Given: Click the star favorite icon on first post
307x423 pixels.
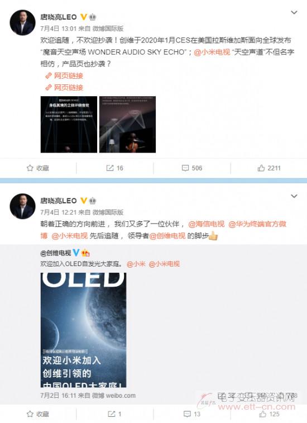Looking at the screenshot, I should 30,168.
